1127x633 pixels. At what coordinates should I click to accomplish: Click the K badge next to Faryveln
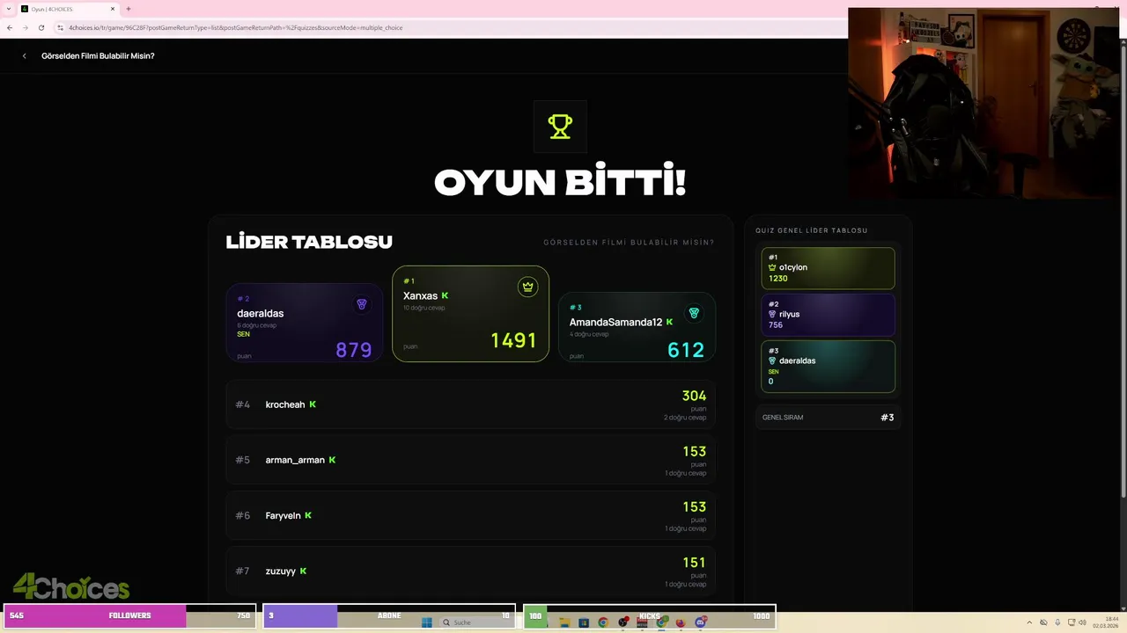pos(308,515)
